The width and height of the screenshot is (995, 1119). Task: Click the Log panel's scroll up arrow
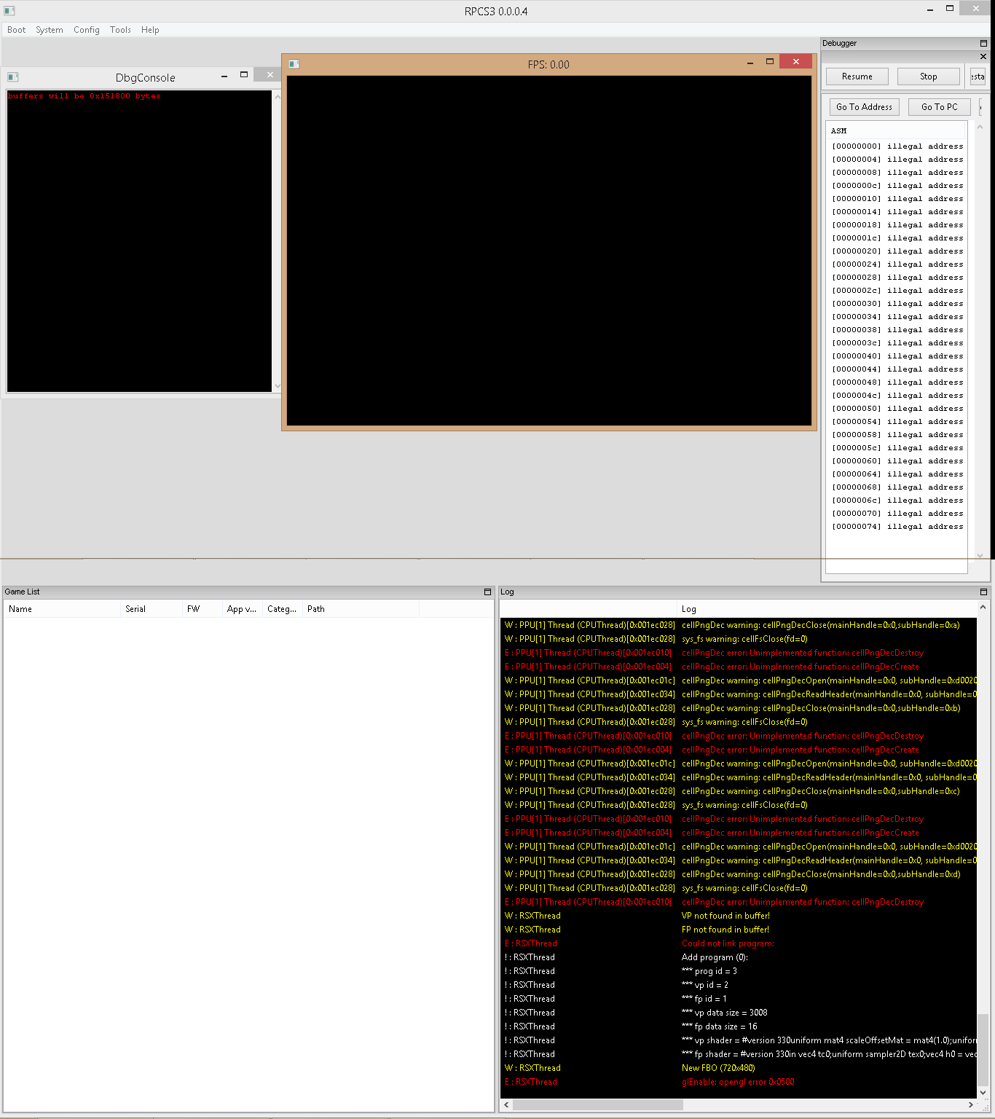pyautogui.click(x=983, y=607)
